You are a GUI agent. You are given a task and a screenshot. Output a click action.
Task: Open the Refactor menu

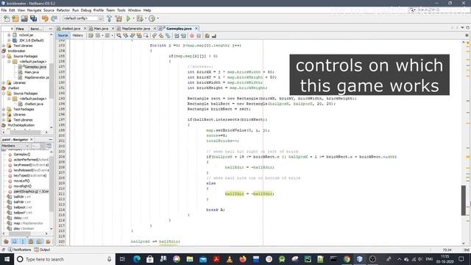coord(63,10)
